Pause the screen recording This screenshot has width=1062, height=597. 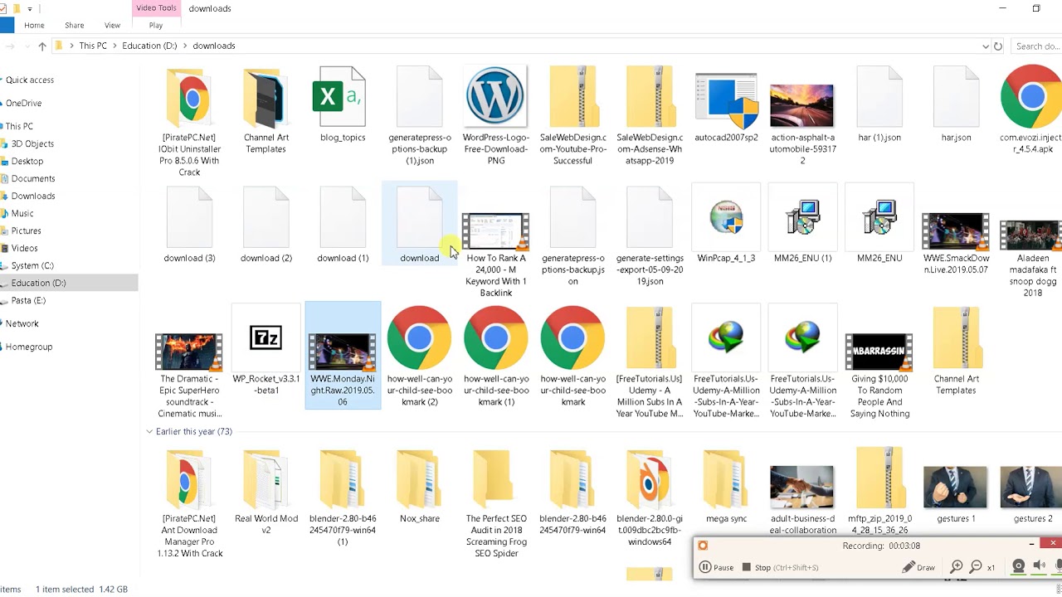717,568
